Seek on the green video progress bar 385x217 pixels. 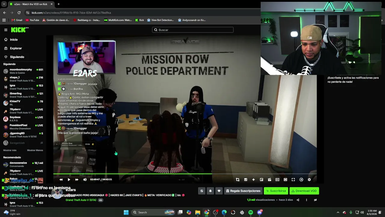(185, 174)
